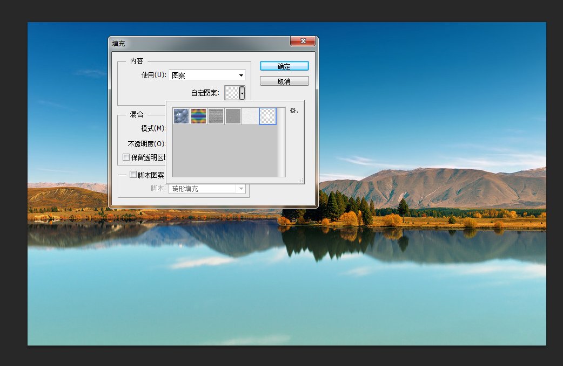This screenshot has width=563, height=366.
Task: Click the 填充 dialog title bar
Action: coord(200,43)
